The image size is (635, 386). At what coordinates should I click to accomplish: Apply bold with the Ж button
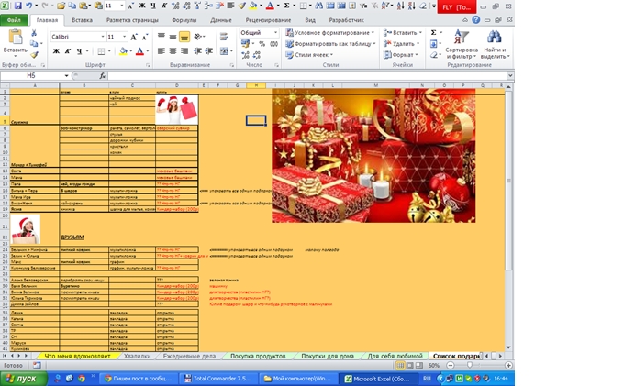click(x=56, y=51)
